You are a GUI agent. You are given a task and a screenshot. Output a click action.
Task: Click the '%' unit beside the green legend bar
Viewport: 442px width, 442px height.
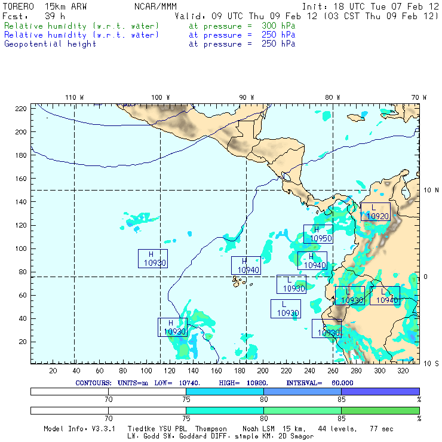419,419
